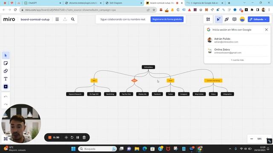Restart the recording
Screen dimensions: 273x153
tap(72, 137)
